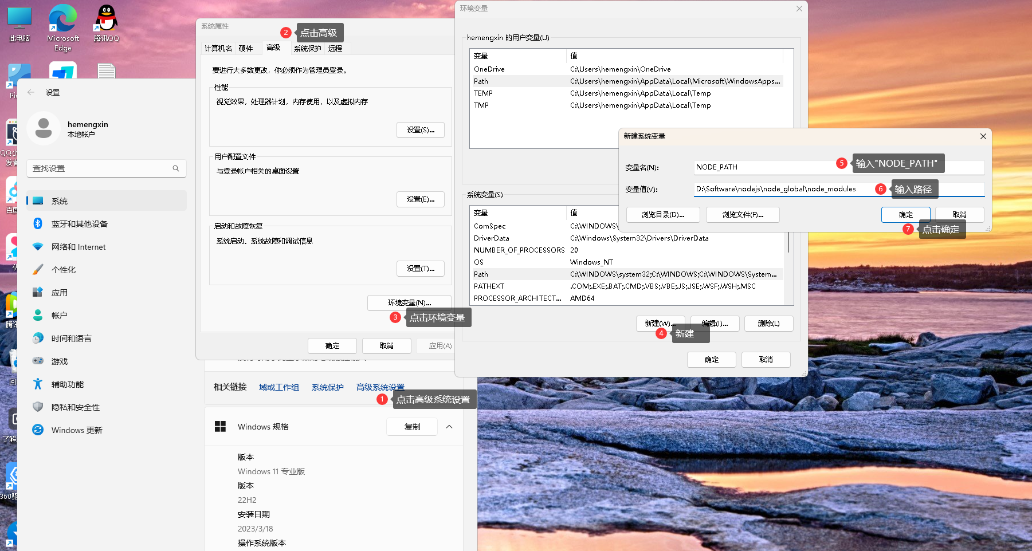Click the 系统保护 related link
The width and height of the screenshot is (1032, 551).
tap(328, 387)
